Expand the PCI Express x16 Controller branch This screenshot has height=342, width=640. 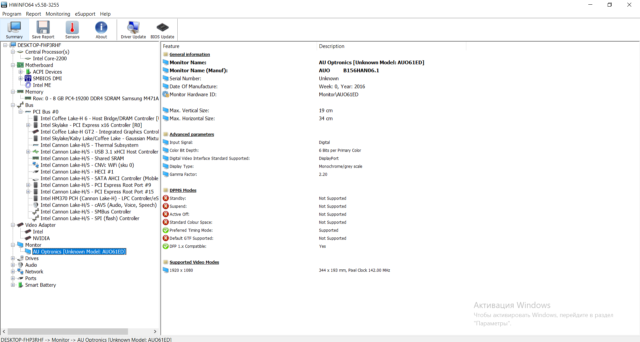[x=28, y=125]
